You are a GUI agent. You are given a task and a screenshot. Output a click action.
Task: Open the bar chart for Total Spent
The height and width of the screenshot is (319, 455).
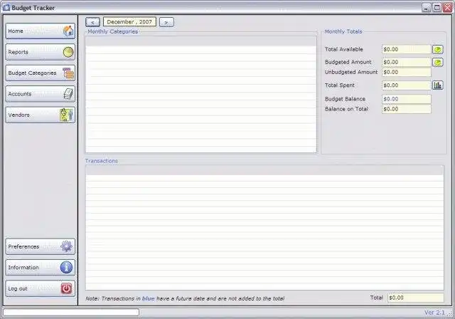pyautogui.click(x=438, y=85)
